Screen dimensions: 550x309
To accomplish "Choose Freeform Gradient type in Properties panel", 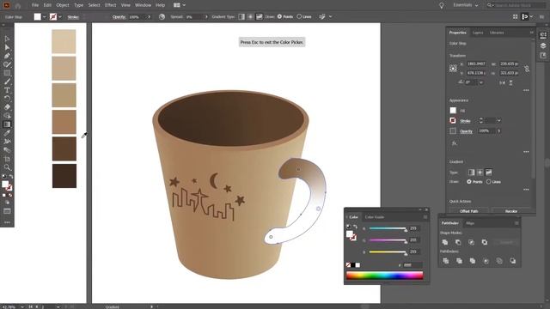I will coord(488,173).
